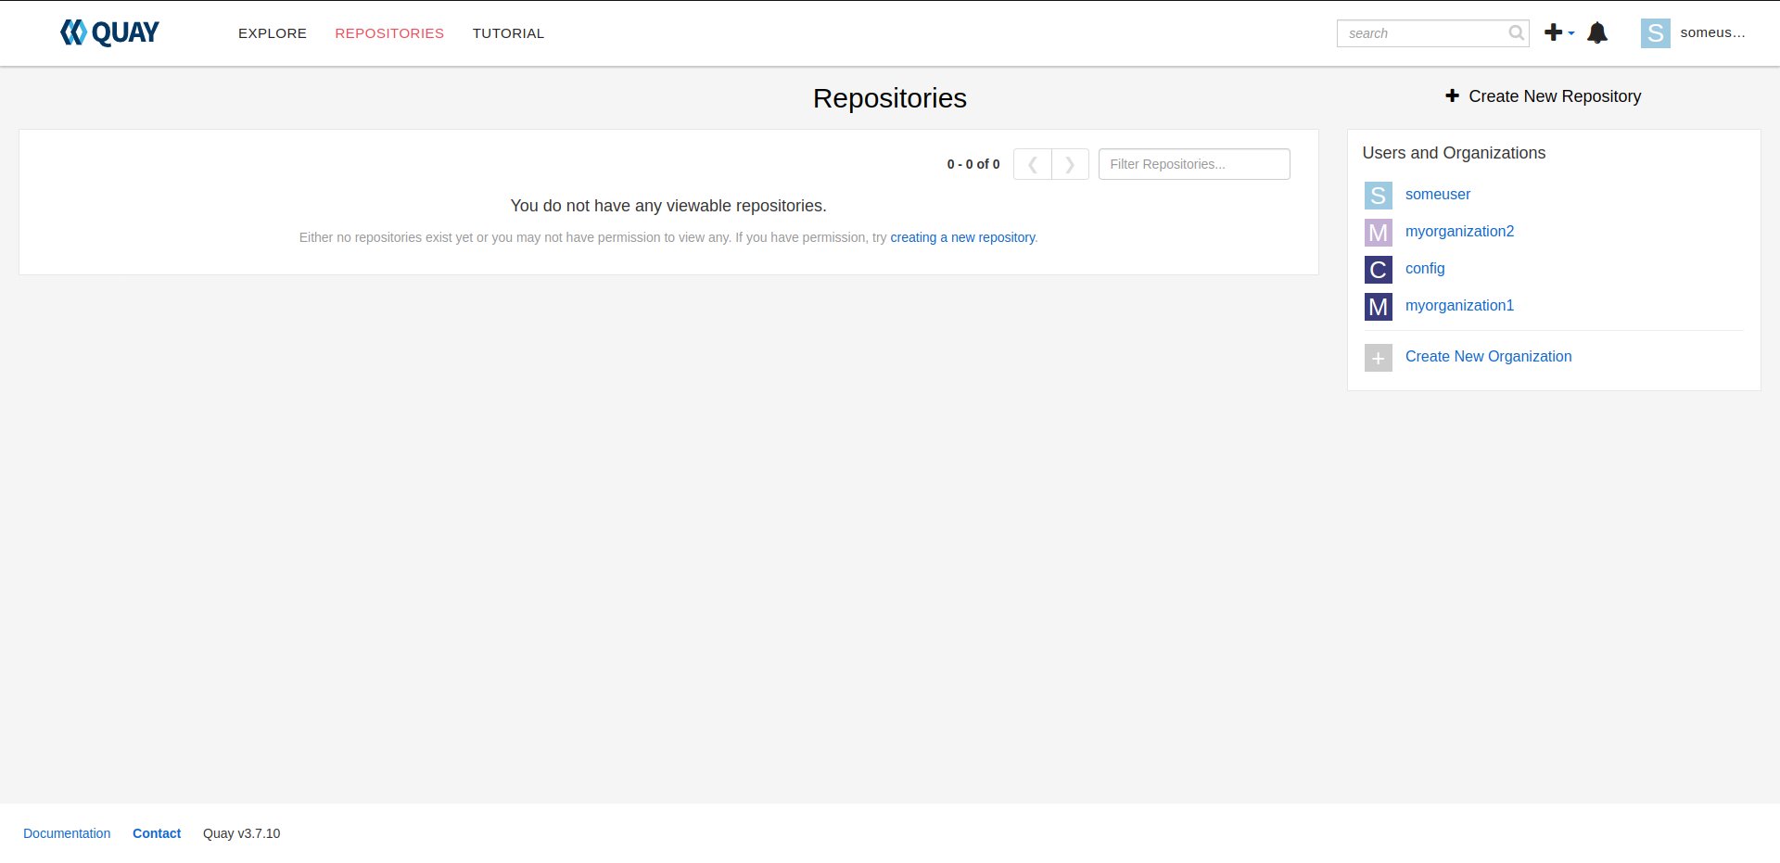Click the next page pagination arrow
1780x863 pixels.
point(1071,163)
